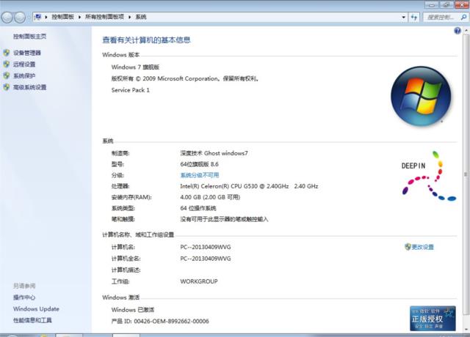
Task: Click the Back navigation arrow button
Action: click(x=9, y=16)
